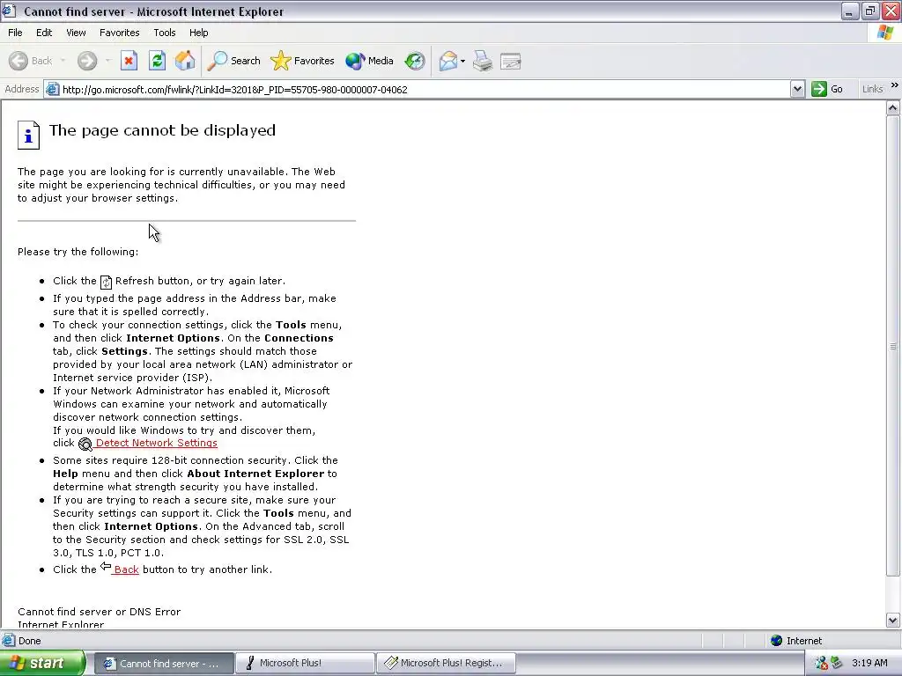The image size is (902, 676).
Task: Open the Tools menu
Action: (x=165, y=33)
